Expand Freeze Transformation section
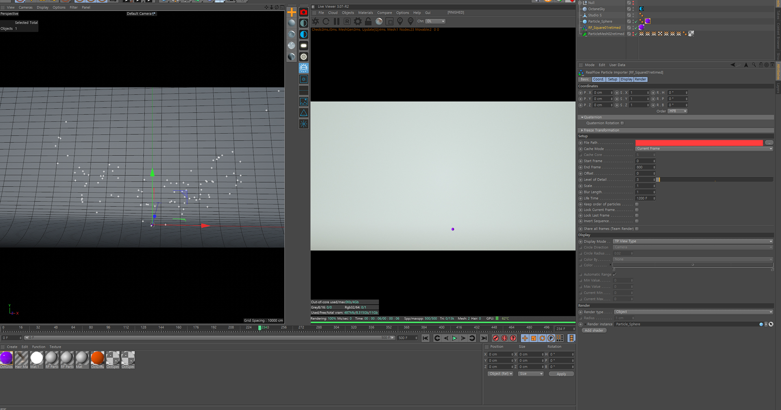The image size is (781, 410). click(x=582, y=130)
